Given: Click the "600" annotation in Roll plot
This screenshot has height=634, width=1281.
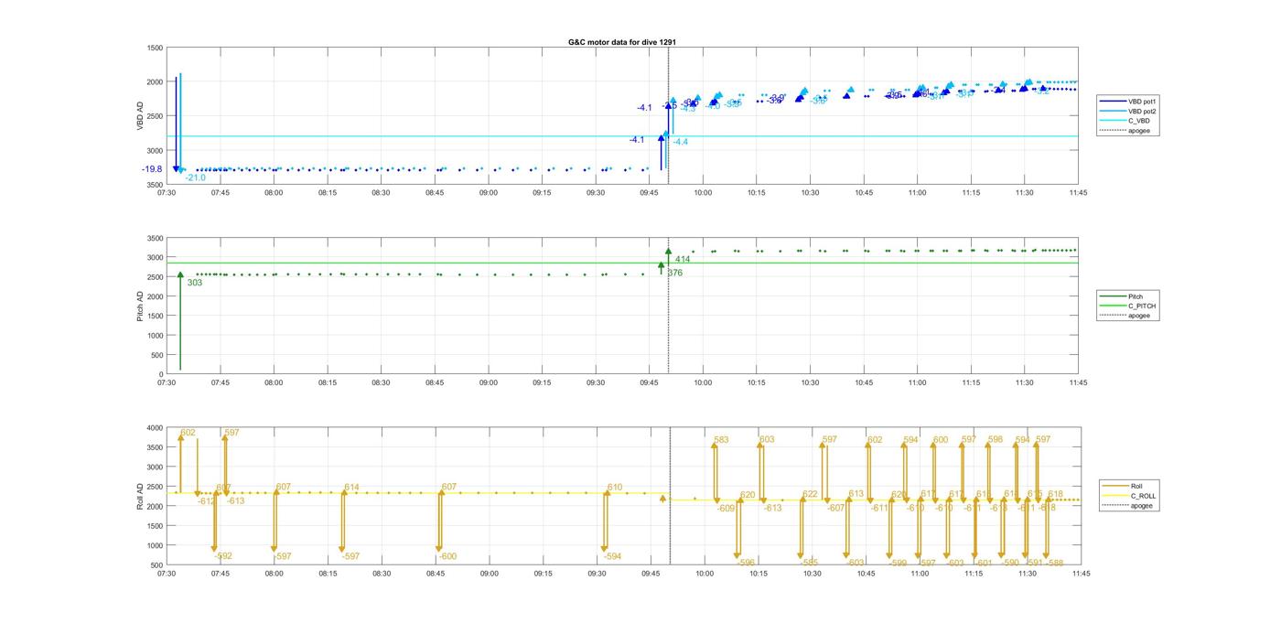Looking at the screenshot, I should click(941, 440).
